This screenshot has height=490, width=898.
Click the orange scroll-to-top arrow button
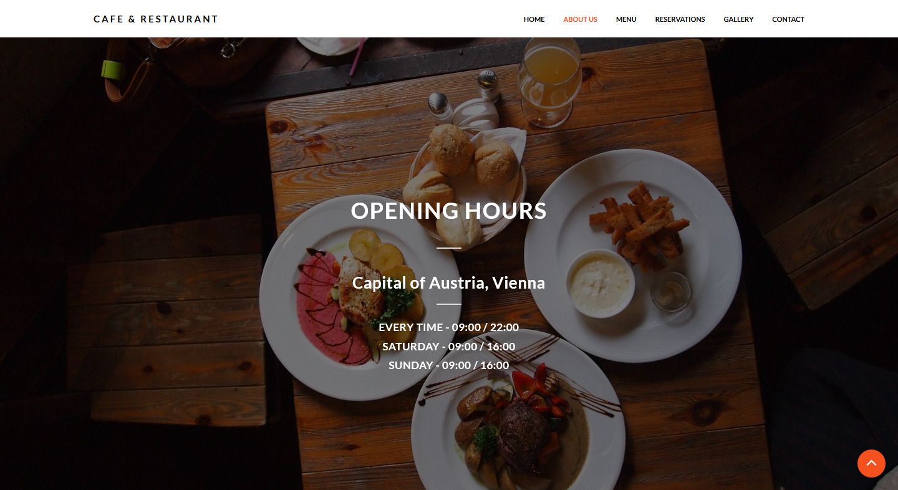[871, 463]
